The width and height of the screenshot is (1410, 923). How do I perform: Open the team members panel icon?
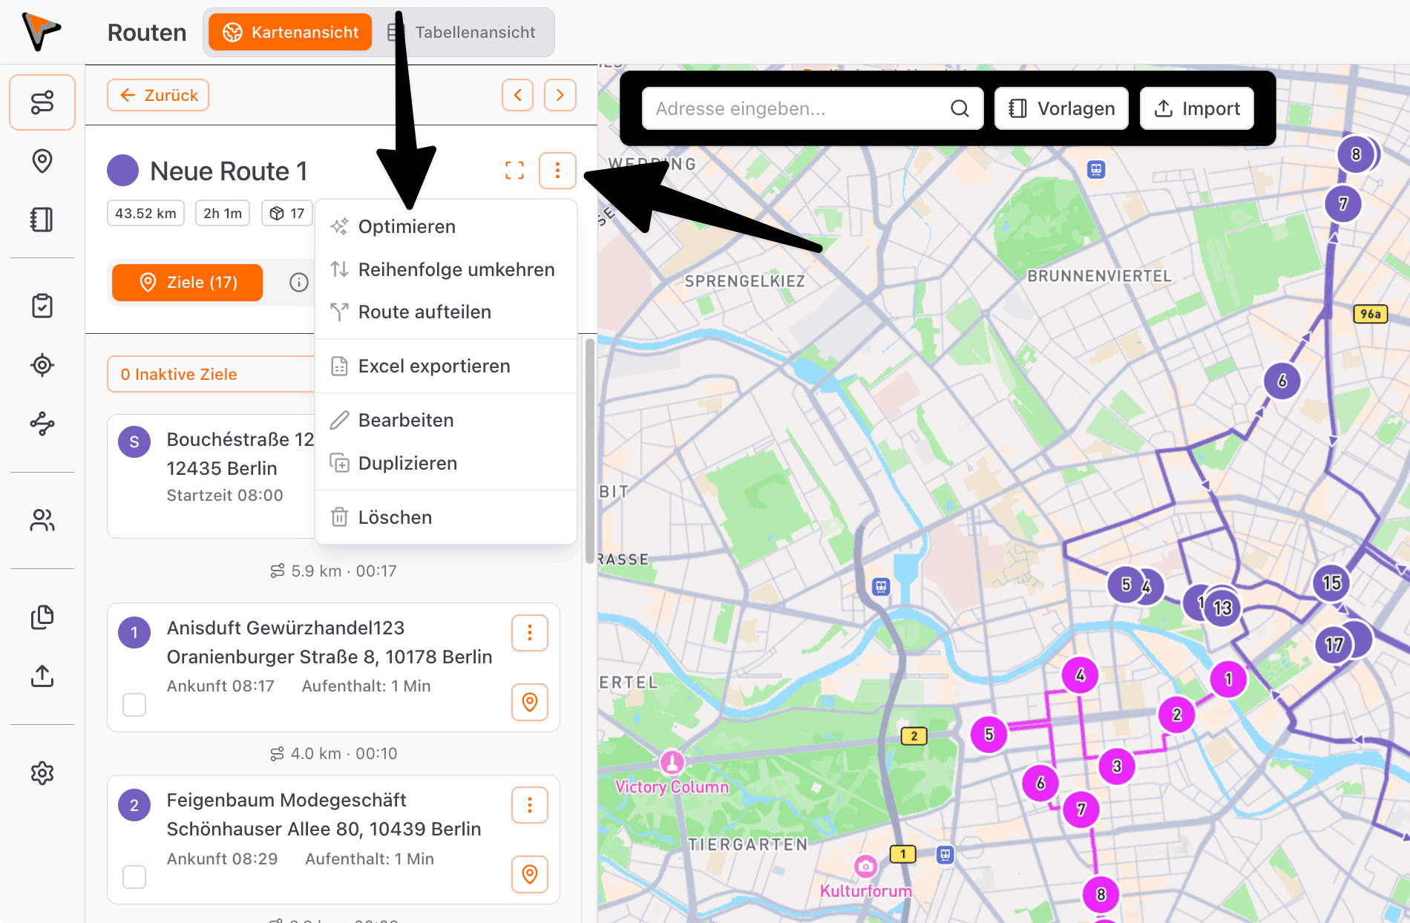point(42,521)
